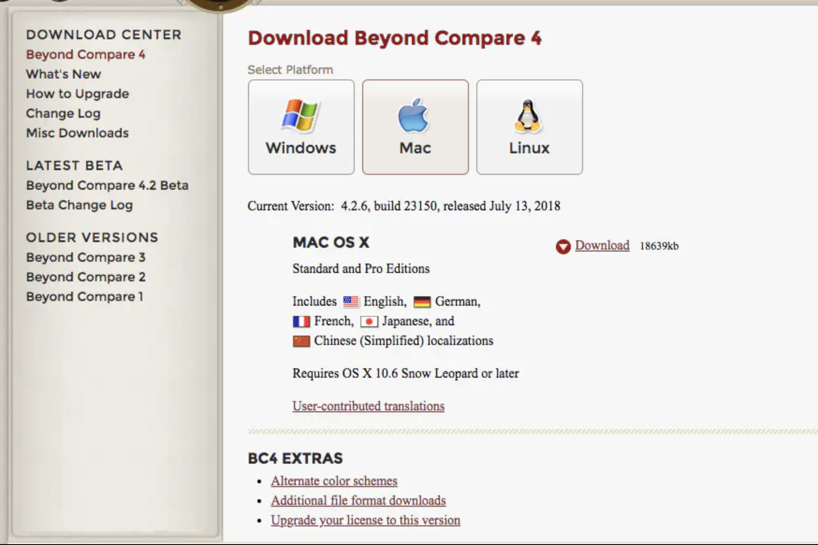Navigate to How to Upgrade page
Viewport: 818px width, 545px height.
pyautogui.click(x=77, y=93)
